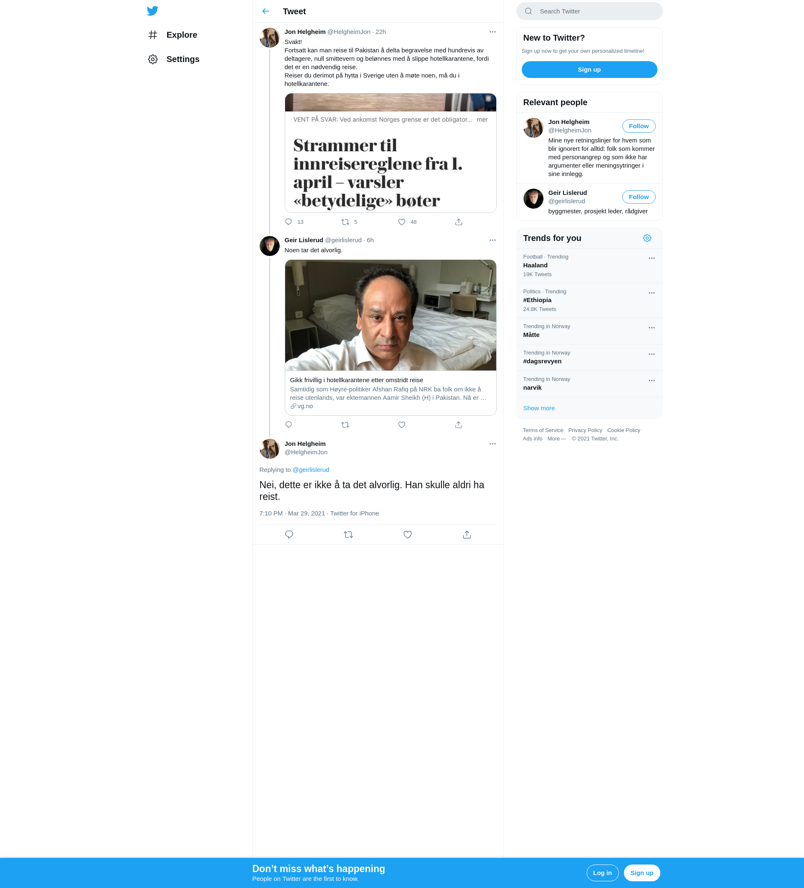This screenshot has width=804, height=888.
Task: Open Trends settings gear icon
Action: click(647, 238)
